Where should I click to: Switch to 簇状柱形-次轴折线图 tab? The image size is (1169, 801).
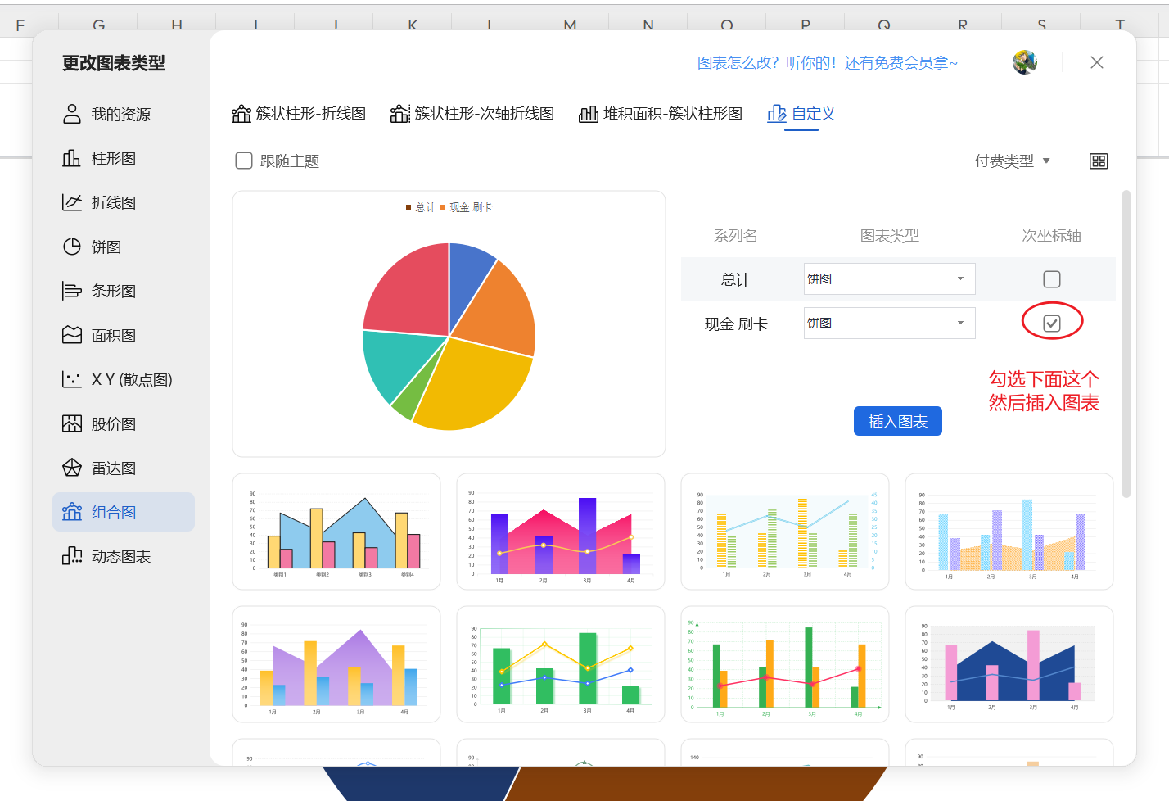pos(472,114)
